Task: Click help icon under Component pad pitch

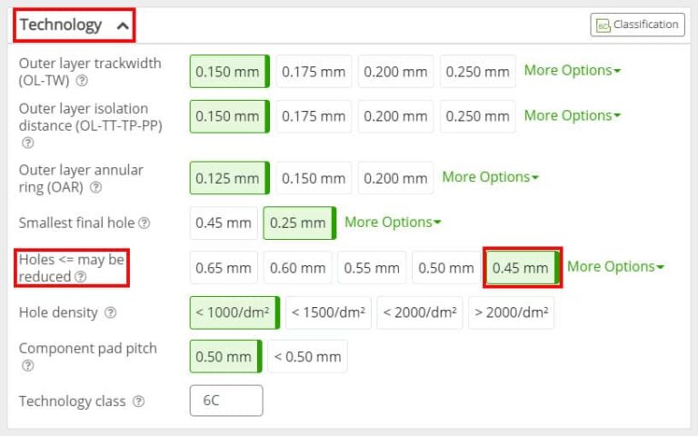Action: [x=27, y=366]
